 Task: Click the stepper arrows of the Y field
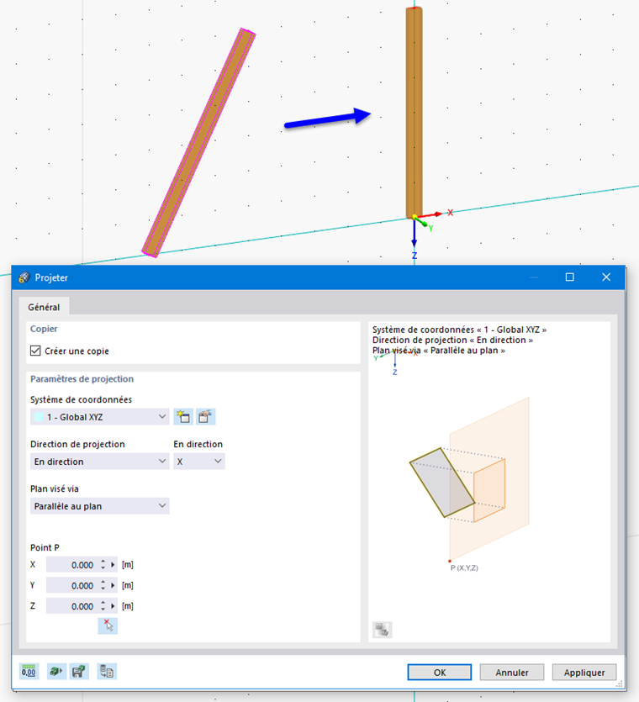click(x=103, y=586)
